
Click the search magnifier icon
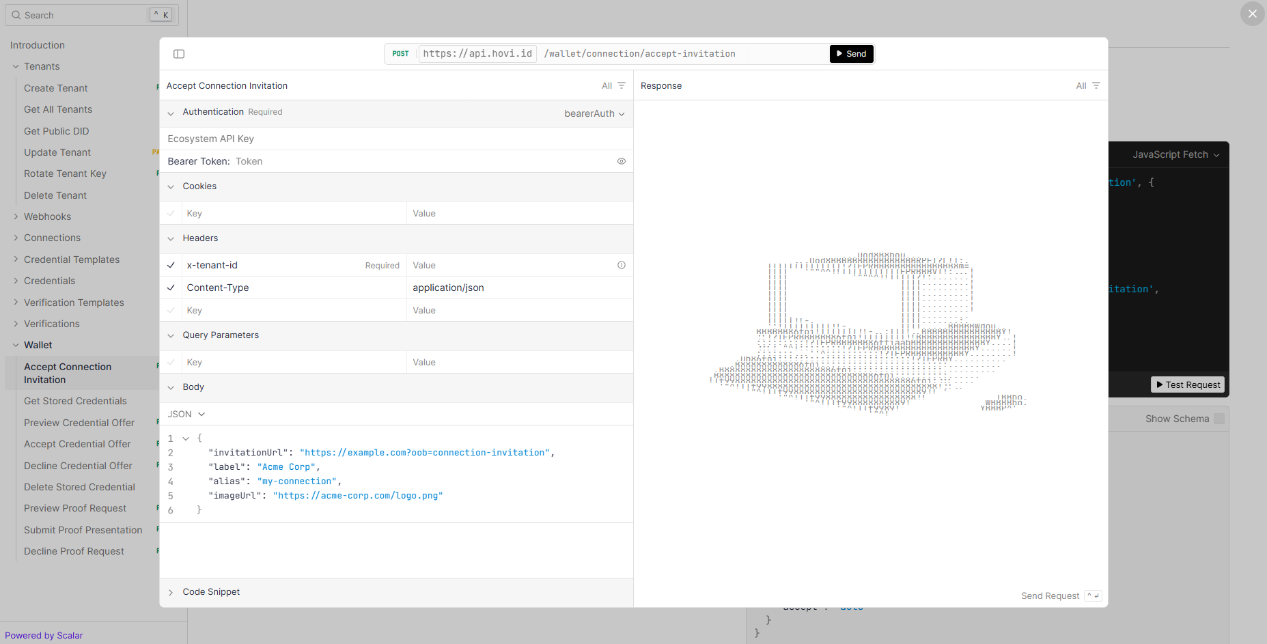tap(16, 15)
